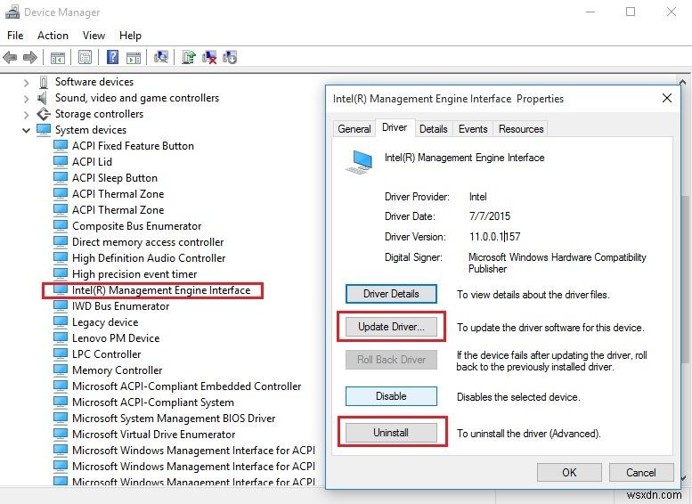Click Uninstall device icon with red X
The height and width of the screenshot is (504, 692).
point(209,57)
